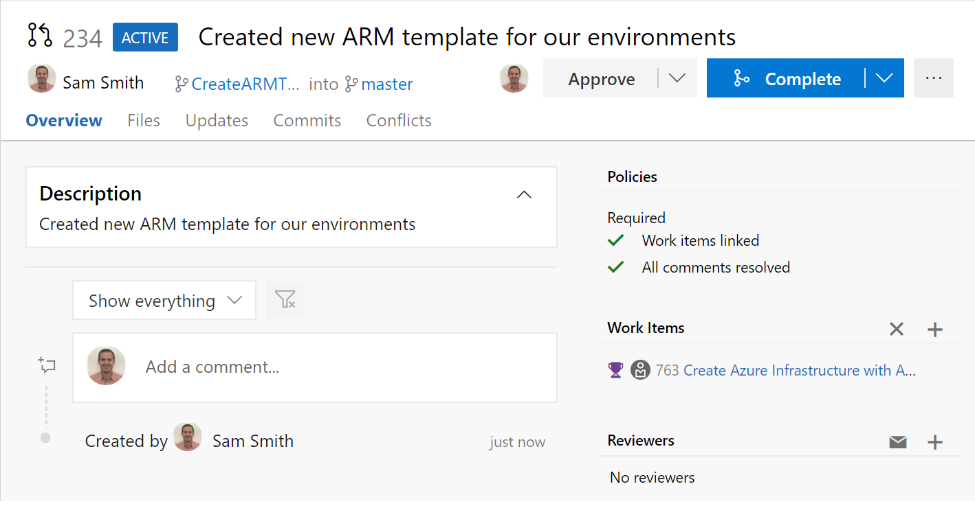The width and height of the screenshot is (975, 506).
Task: Open the more options ellipsis button
Action: [933, 78]
